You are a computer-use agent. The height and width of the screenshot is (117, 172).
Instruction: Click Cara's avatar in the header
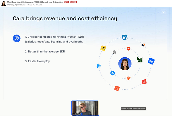pyautogui.click(x=4, y=3)
